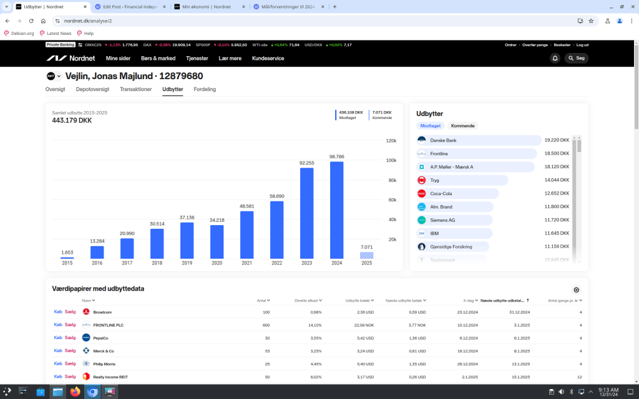Bookmark page with star icon
This screenshot has width=639, height=399.
[x=590, y=21]
